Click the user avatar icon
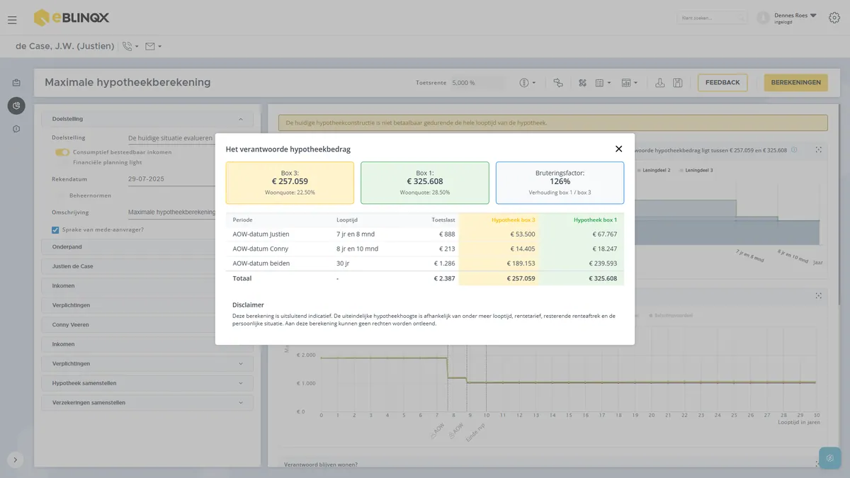Viewport: 850px width, 478px height. (763, 18)
